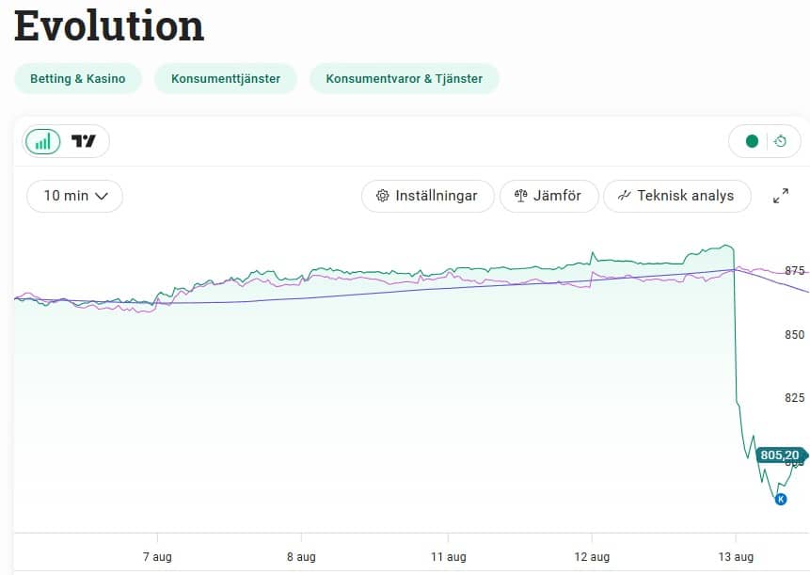
Task: Click the 11 aug date label
Action: point(448,556)
